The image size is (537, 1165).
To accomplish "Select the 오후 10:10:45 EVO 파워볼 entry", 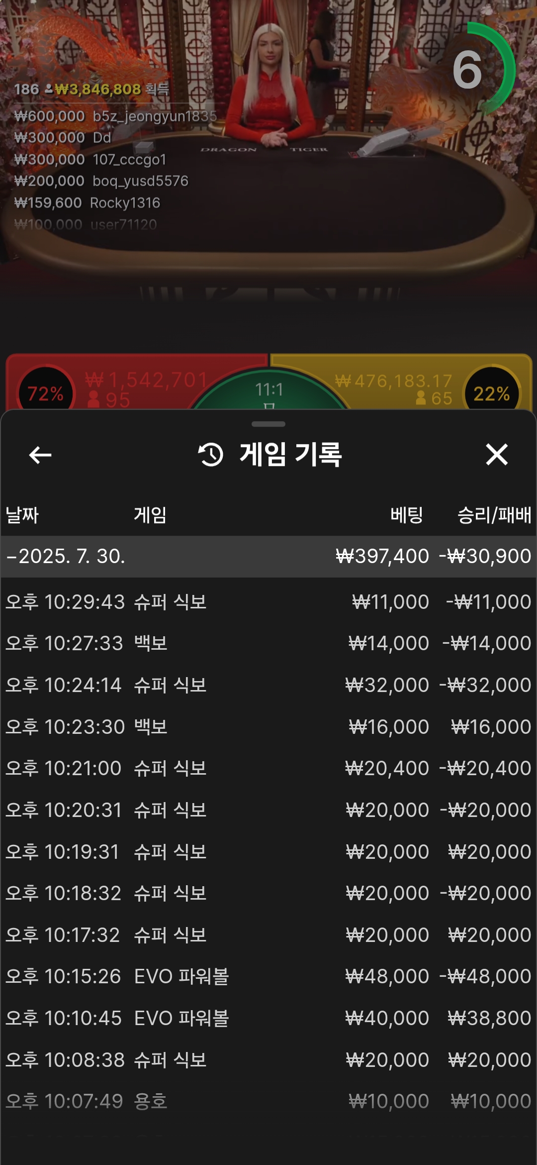I will point(268,1018).
